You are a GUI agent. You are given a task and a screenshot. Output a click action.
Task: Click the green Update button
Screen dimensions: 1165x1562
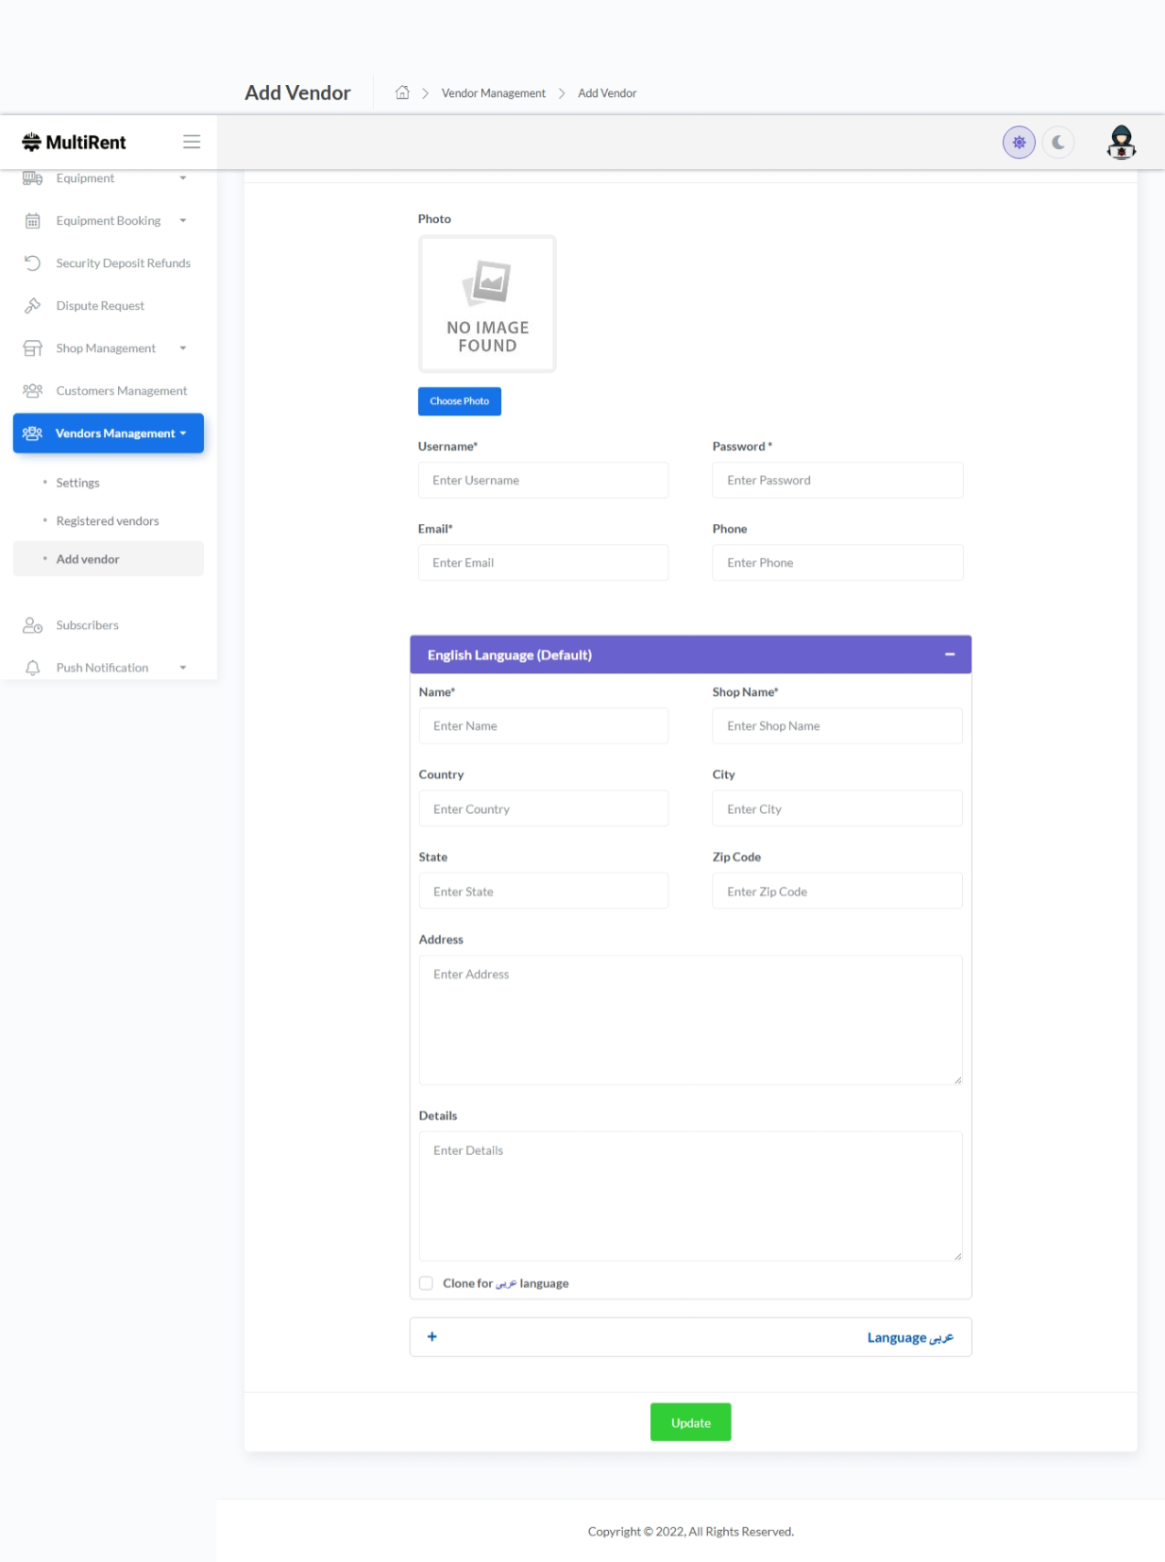tap(690, 1422)
